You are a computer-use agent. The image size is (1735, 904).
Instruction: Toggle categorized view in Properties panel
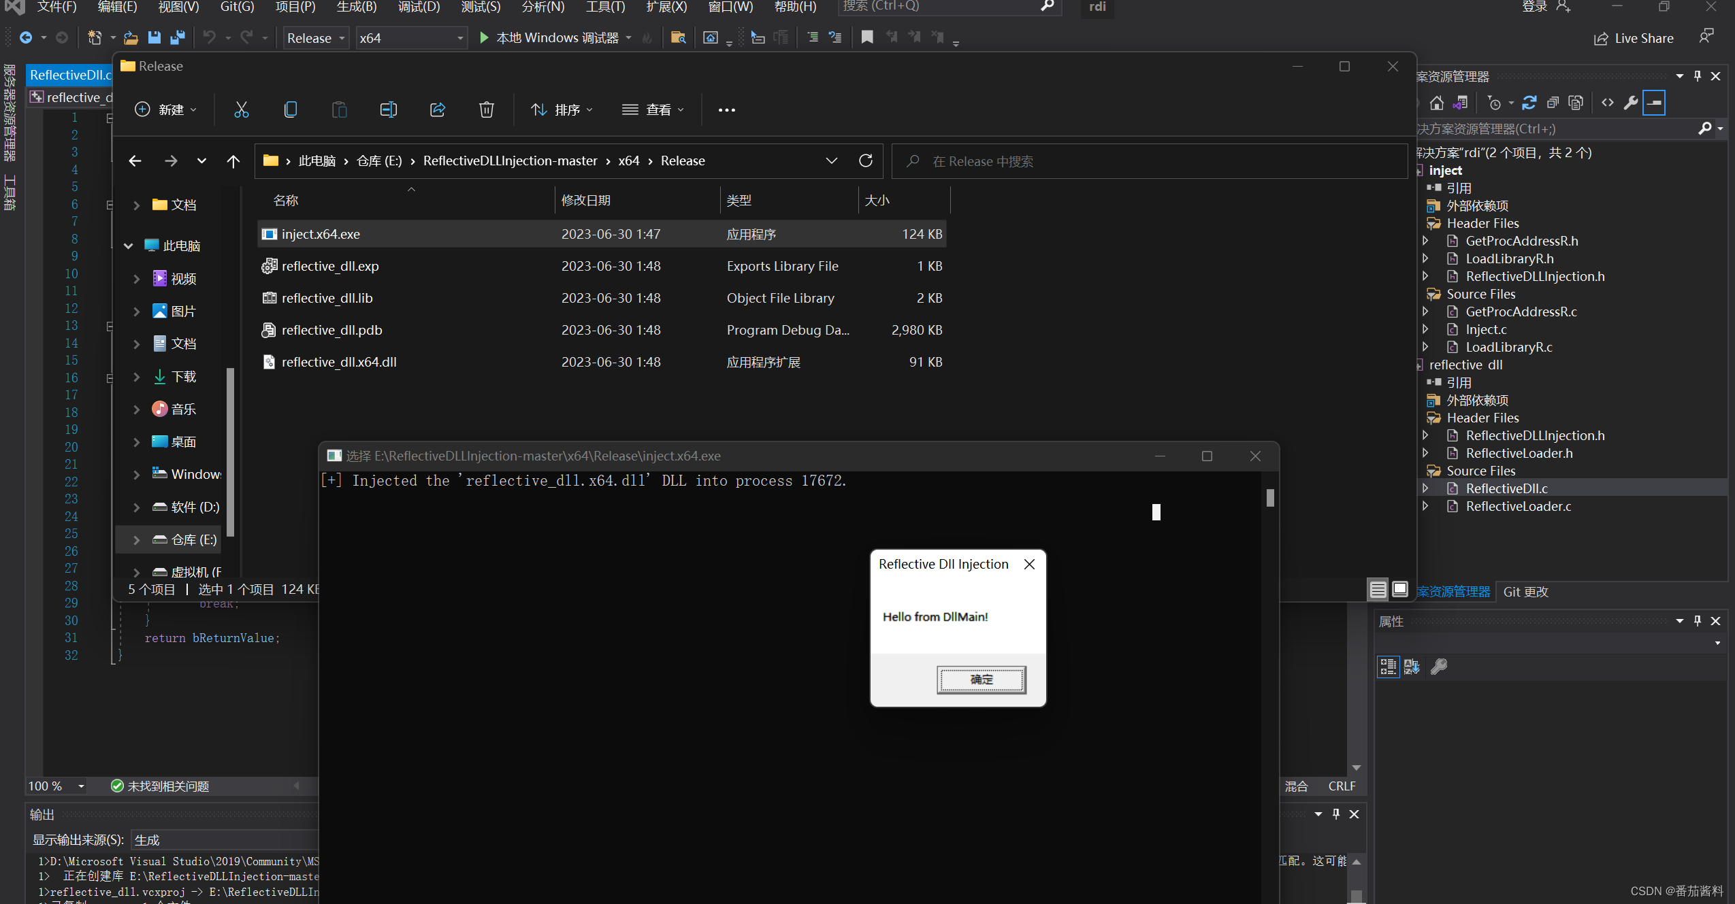1388,667
